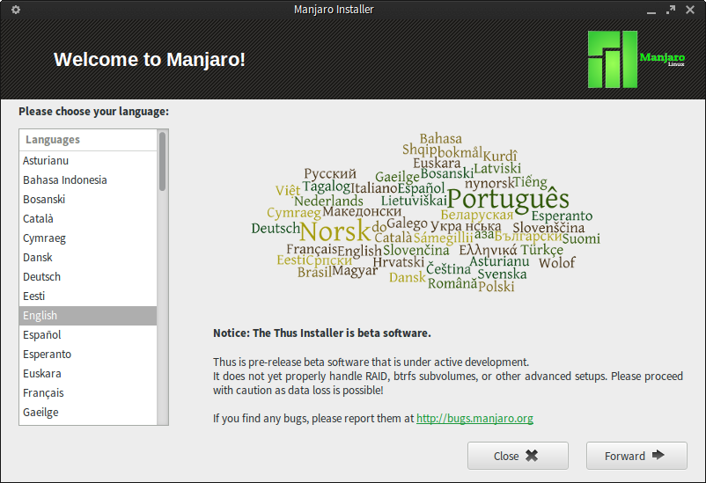This screenshot has height=483, width=706.
Task: Choose Español from the list
Action: 88,335
